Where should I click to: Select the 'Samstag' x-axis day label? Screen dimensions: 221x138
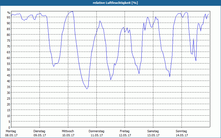point(153,131)
